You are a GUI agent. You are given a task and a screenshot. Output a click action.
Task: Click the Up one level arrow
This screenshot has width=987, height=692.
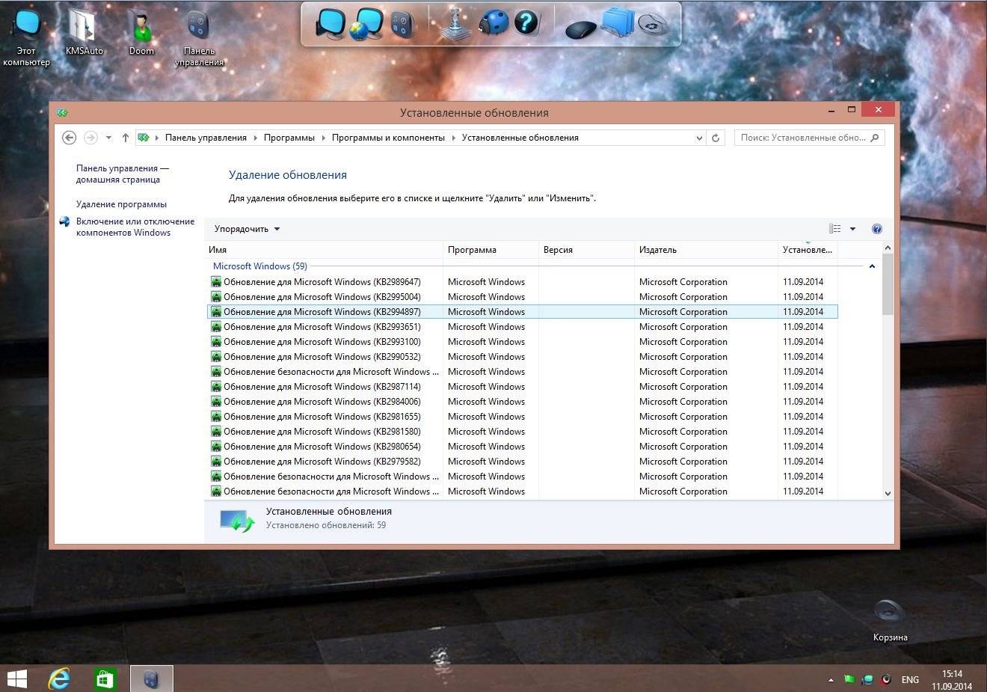125,138
